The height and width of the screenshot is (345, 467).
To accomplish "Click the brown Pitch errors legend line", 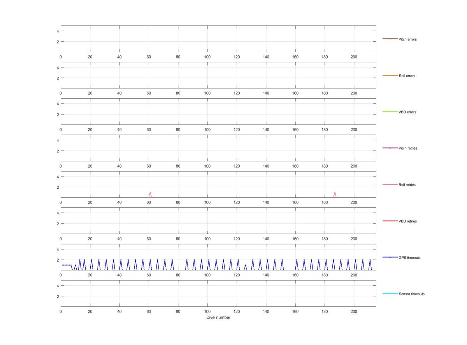I will point(390,39).
